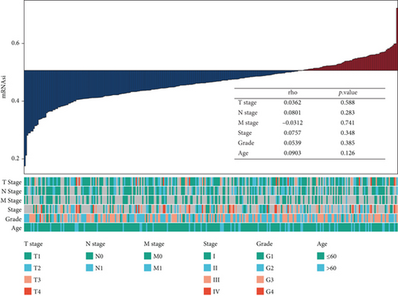This screenshot has height=296, width=398.
Task: Select the M0 legend swatch
Action: [x=147, y=256]
